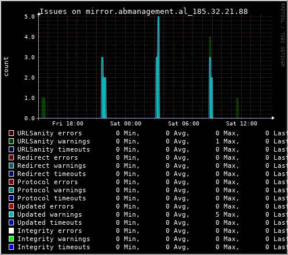The height and width of the screenshot is (255, 288).
Task: Click the URLSanity warnings green swatch
Action: pos(11,141)
